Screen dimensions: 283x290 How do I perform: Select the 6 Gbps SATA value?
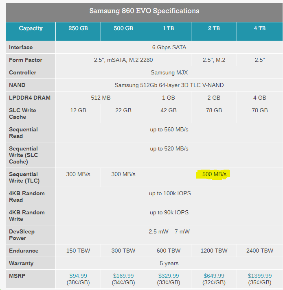point(169,47)
